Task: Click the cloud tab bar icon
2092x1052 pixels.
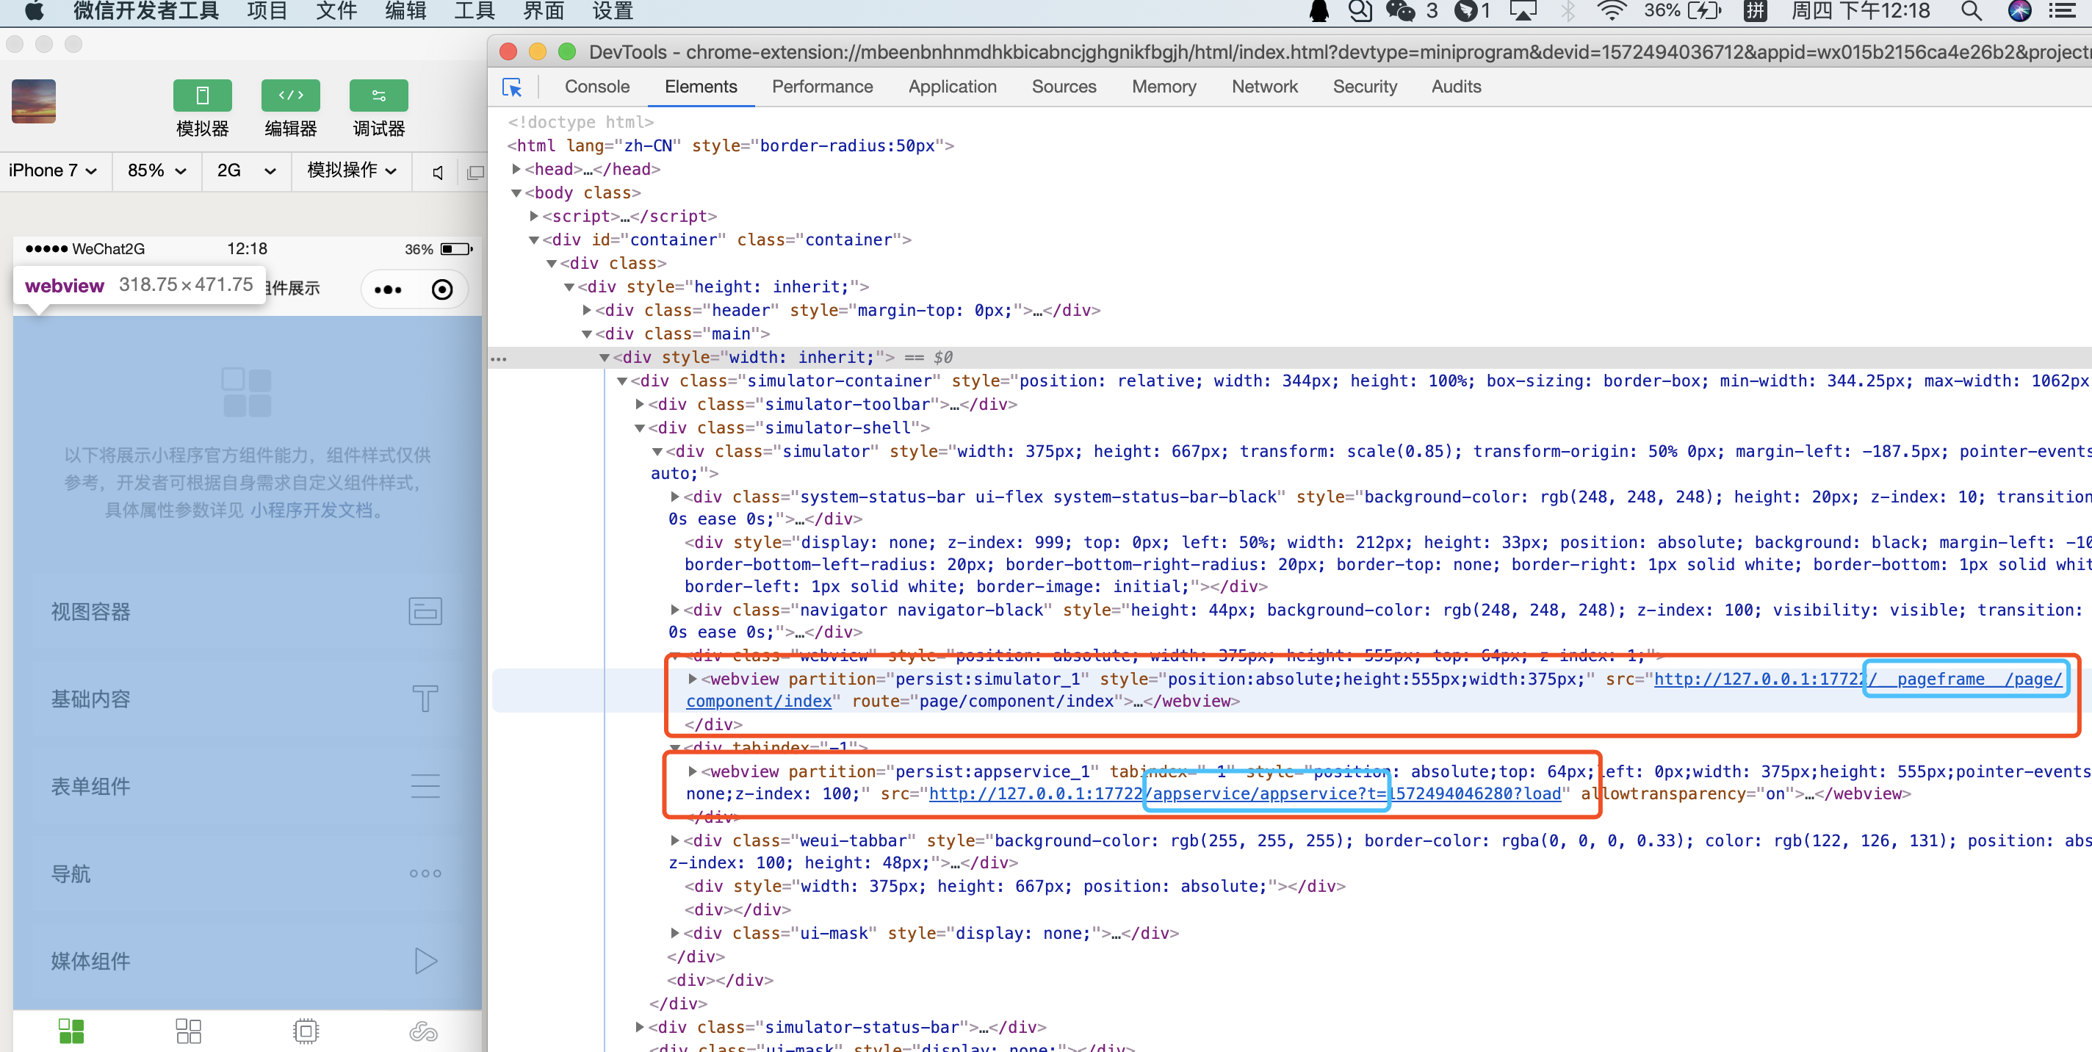Action: 423,1031
